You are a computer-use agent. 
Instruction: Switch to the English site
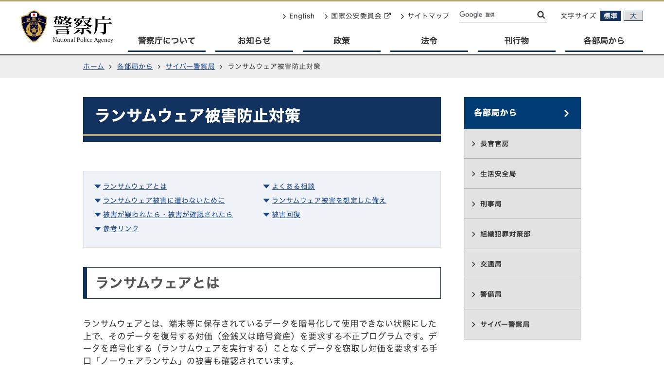(302, 16)
